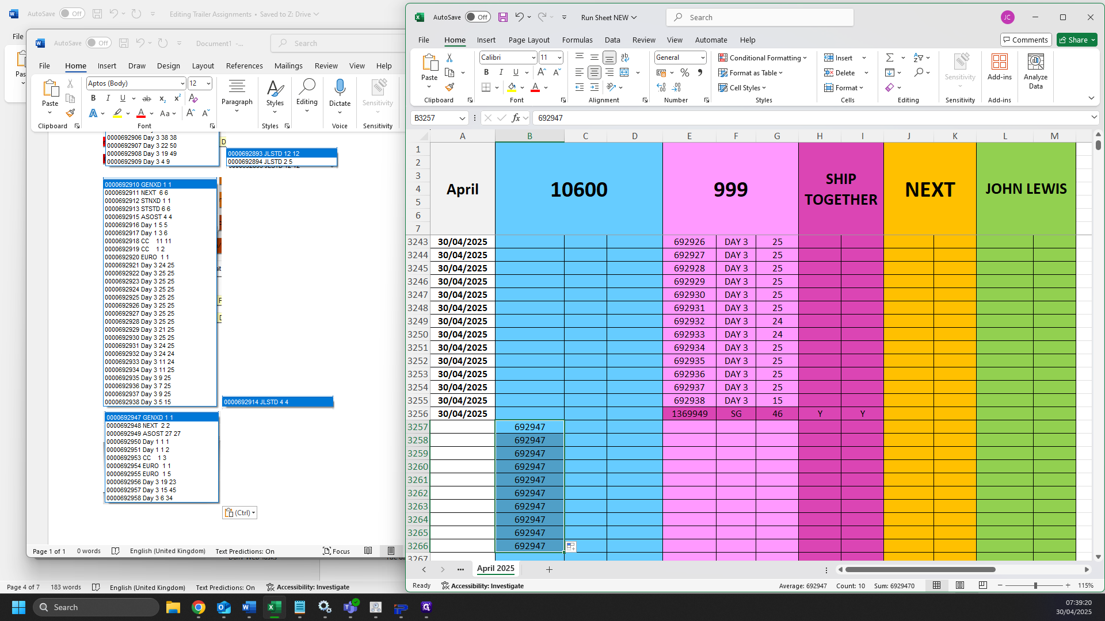This screenshot has height=621, width=1105.
Task: Click Excel Share button
Action: (x=1077, y=40)
